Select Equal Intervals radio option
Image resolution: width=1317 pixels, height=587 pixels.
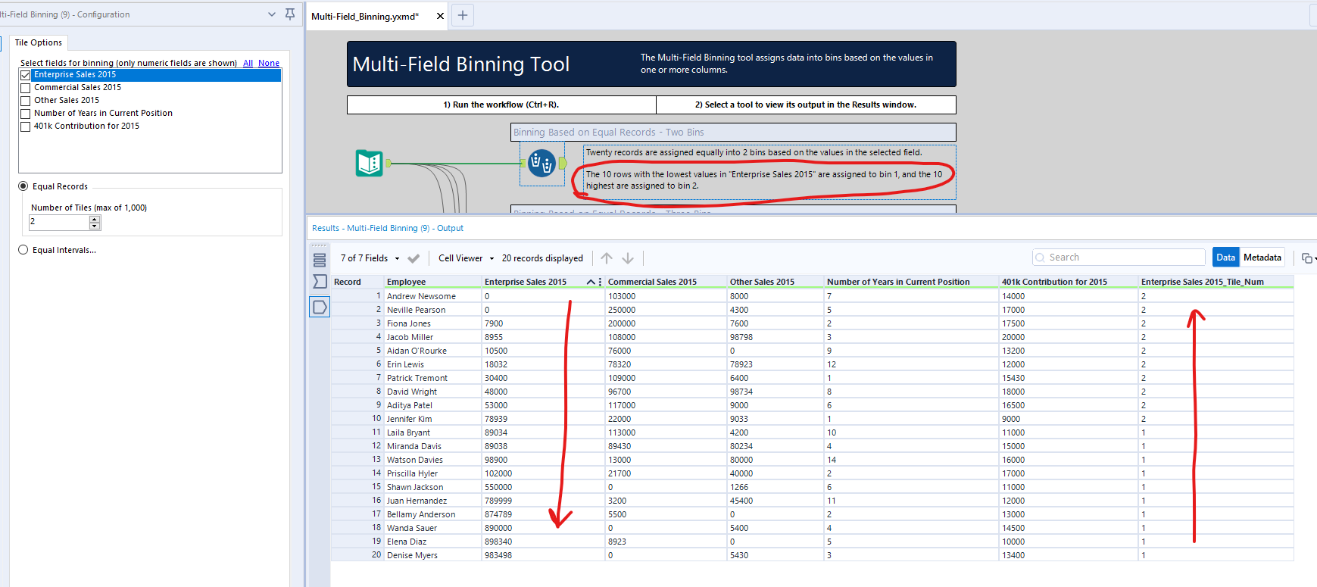click(x=23, y=250)
